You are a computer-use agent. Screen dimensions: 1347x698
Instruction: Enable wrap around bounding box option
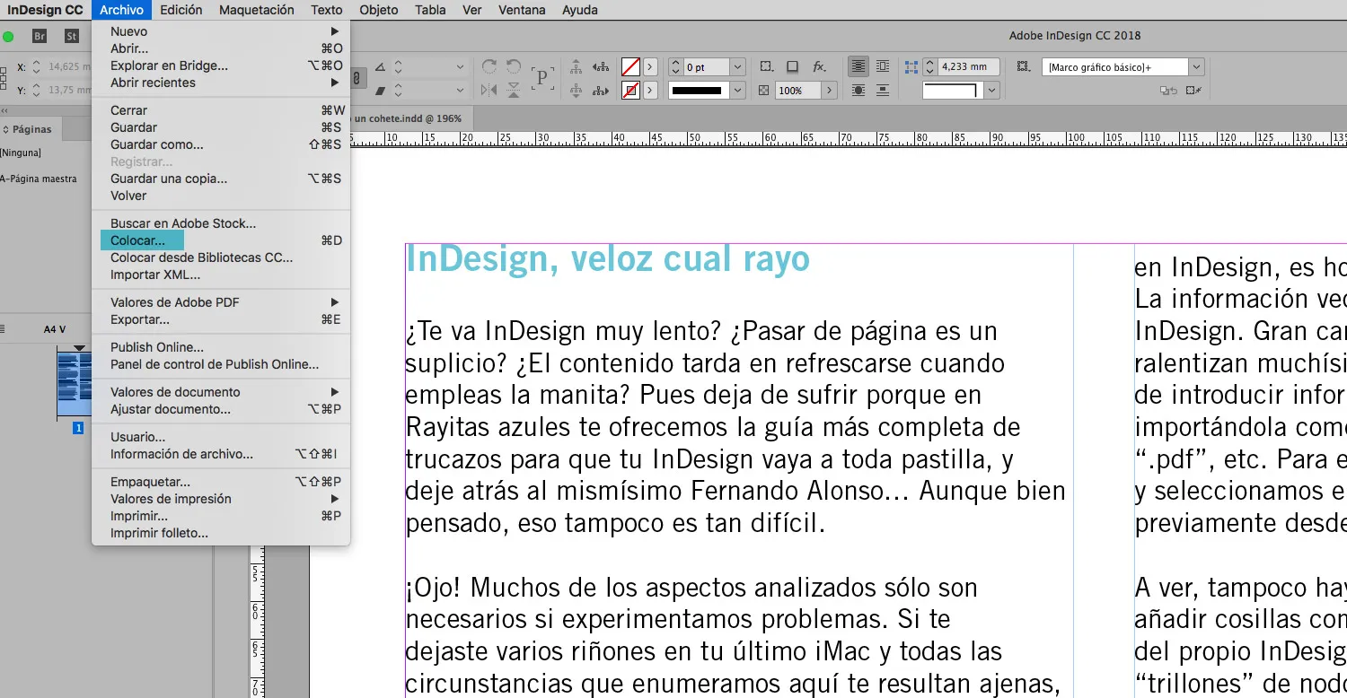tap(882, 67)
